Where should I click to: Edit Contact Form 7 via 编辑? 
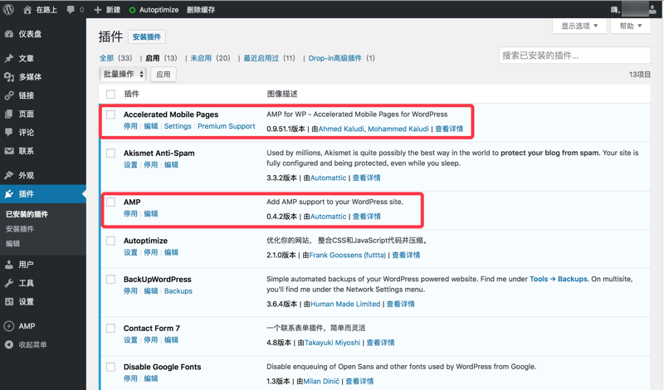[x=171, y=340]
